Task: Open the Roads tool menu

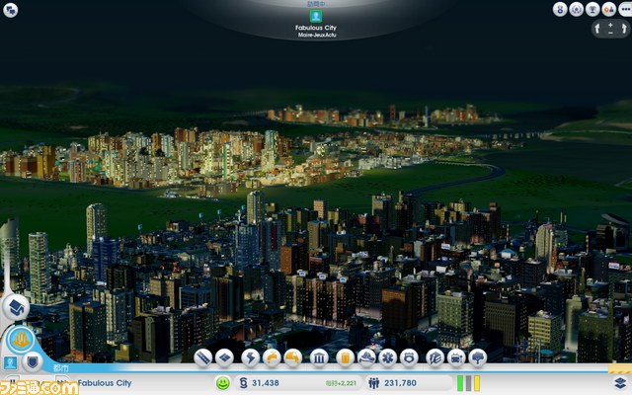Action: [x=203, y=357]
